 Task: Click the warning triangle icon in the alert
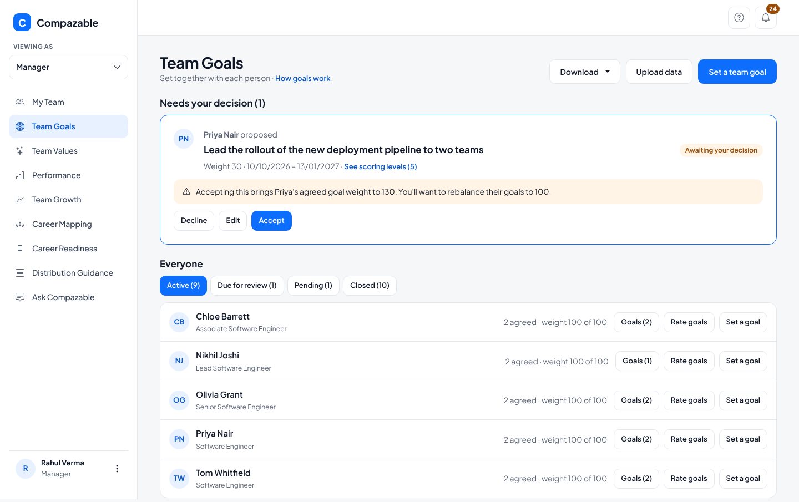[186, 192]
